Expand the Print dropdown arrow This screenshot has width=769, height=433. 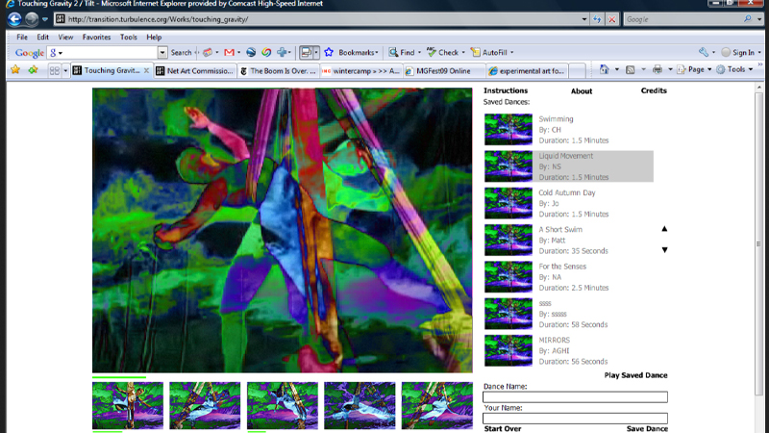[670, 69]
